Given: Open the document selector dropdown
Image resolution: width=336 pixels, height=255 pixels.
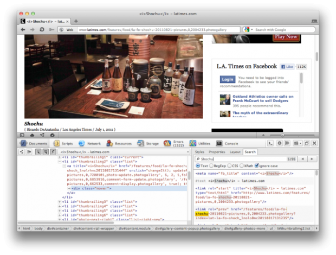Looking at the screenshot, I should [x=124, y=152].
